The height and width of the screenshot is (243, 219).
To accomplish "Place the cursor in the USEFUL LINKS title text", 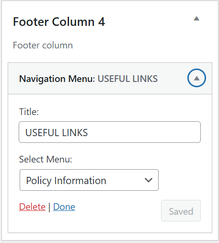I will [x=57, y=133].
